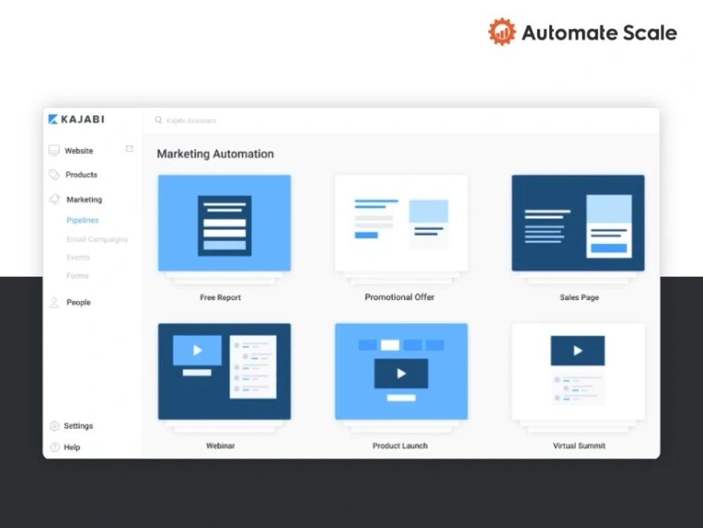Image resolution: width=703 pixels, height=528 pixels.
Task: Open the People menu item
Action: [79, 302]
